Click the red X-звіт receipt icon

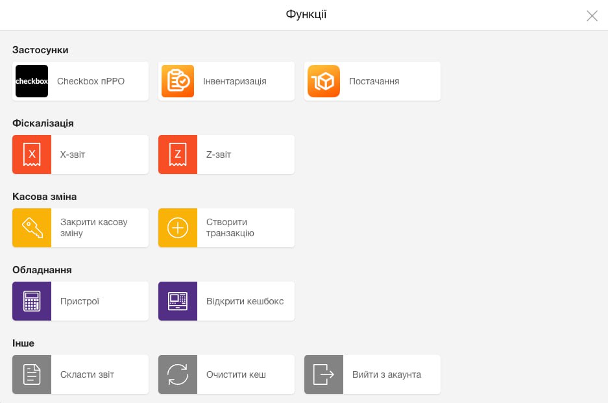[32, 154]
